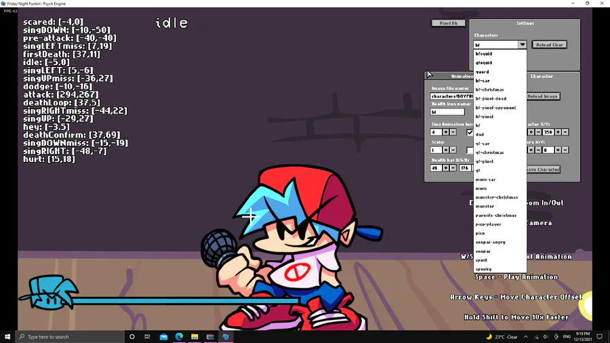
Task: Click the Health icon name field
Action: (447, 112)
